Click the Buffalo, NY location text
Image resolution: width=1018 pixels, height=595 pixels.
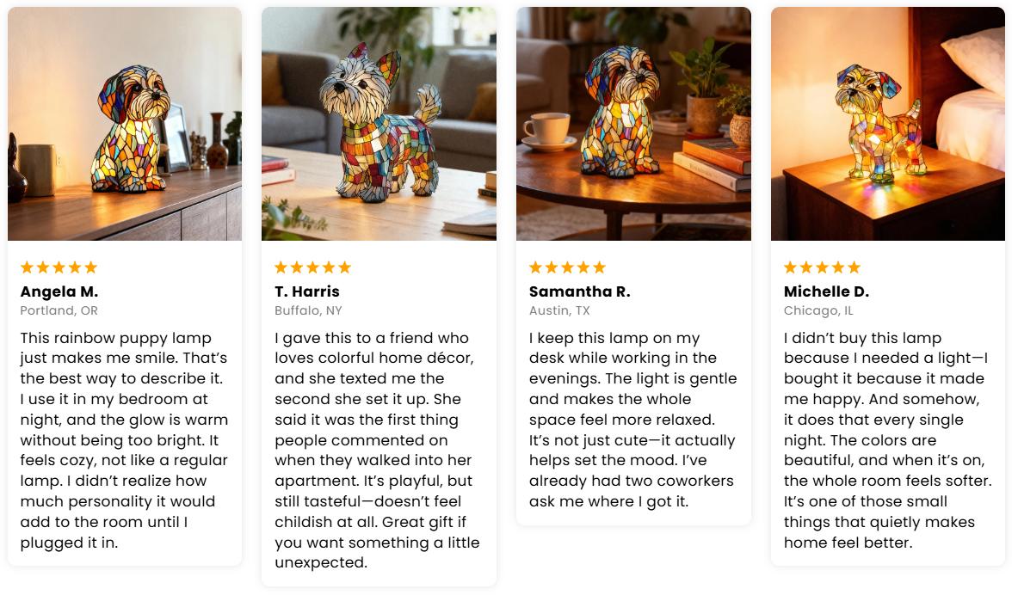point(308,310)
